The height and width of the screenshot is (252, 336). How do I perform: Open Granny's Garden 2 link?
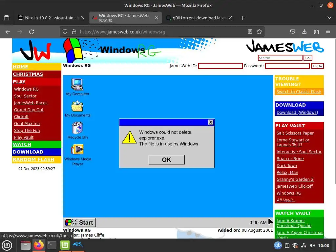[x=295, y=179]
